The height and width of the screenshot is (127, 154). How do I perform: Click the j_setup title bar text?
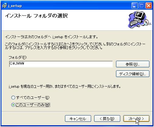(x=15, y=6)
